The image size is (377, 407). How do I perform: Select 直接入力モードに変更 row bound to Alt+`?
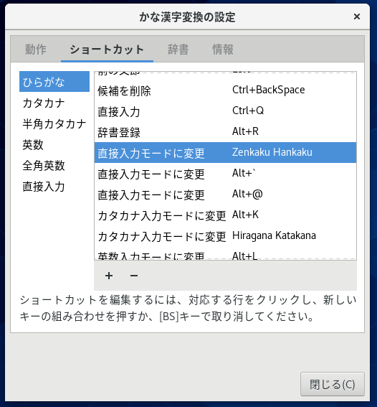[226, 174]
